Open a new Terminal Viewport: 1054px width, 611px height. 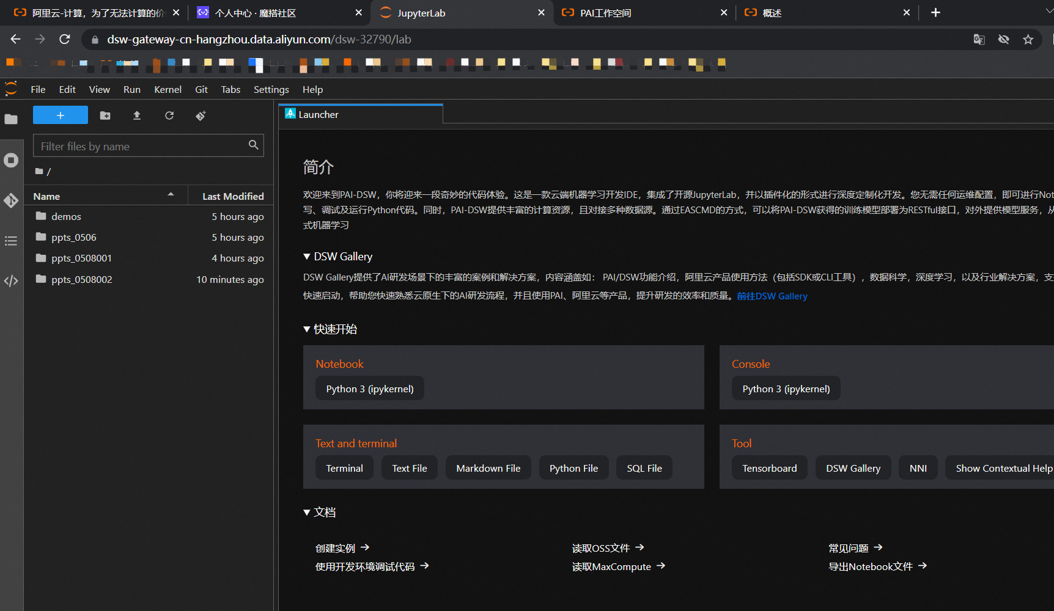[x=344, y=468]
